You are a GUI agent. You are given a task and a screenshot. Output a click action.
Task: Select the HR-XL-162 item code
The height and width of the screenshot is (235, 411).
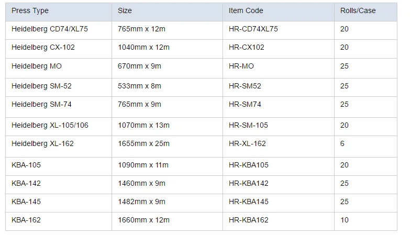pyautogui.click(x=247, y=143)
